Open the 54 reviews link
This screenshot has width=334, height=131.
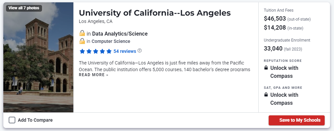[125, 51]
